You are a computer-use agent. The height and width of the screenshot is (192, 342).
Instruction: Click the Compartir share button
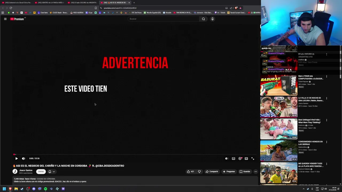click(x=212, y=171)
